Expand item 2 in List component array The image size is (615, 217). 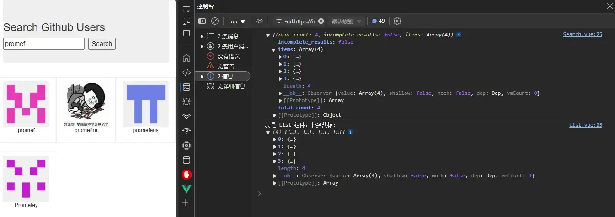coord(275,154)
